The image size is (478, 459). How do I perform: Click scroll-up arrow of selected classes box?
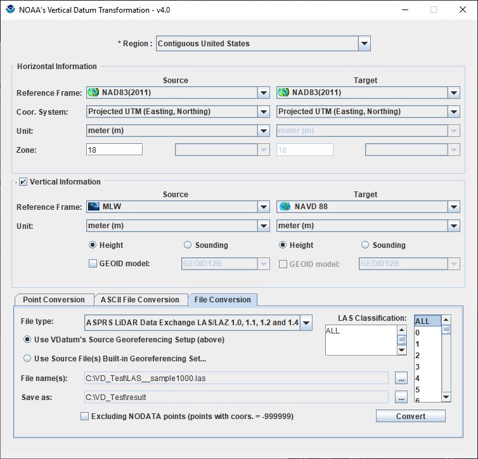click(x=402, y=330)
